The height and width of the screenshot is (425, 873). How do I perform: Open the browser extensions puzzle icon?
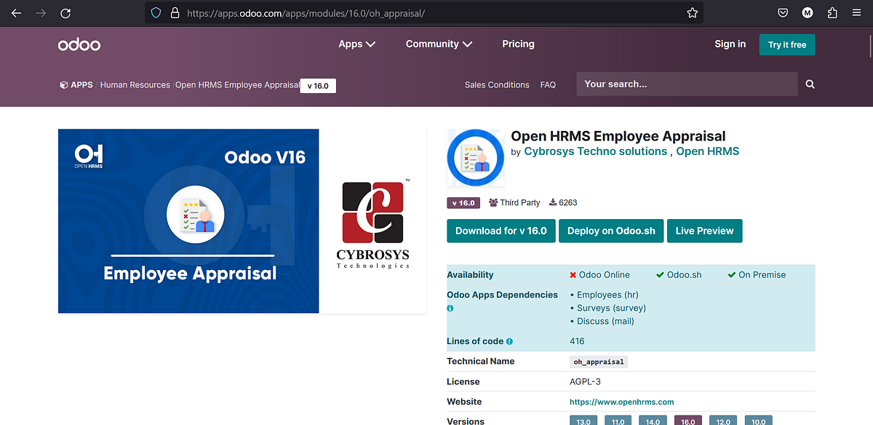830,12
